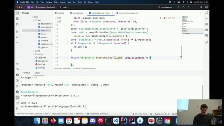This screenshot has height=126, width=224.
Task: Click features in bottom path bar
Action: coord(80,114)
